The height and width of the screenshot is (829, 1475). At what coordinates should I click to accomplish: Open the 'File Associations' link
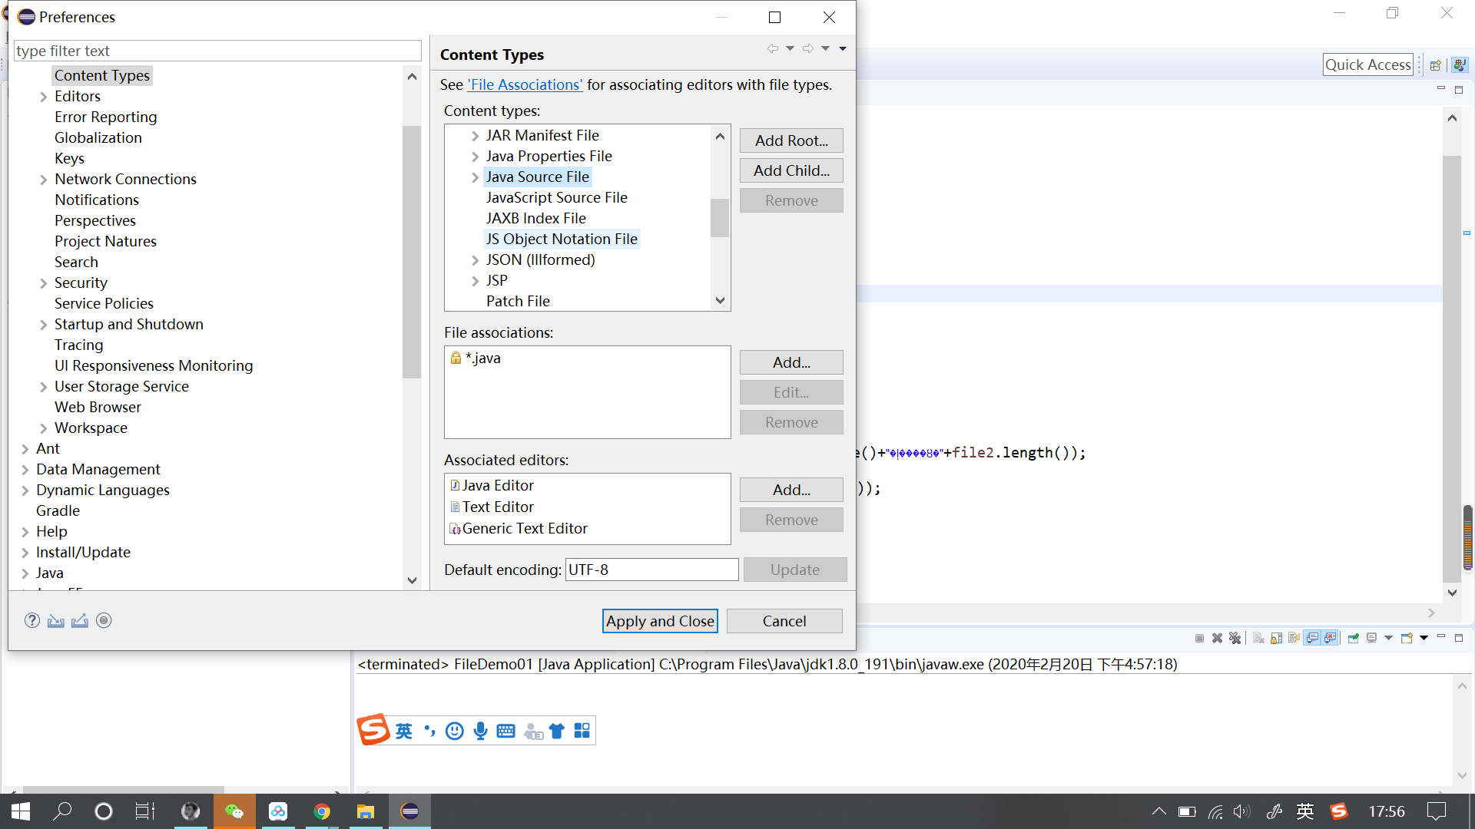[525, 84]
